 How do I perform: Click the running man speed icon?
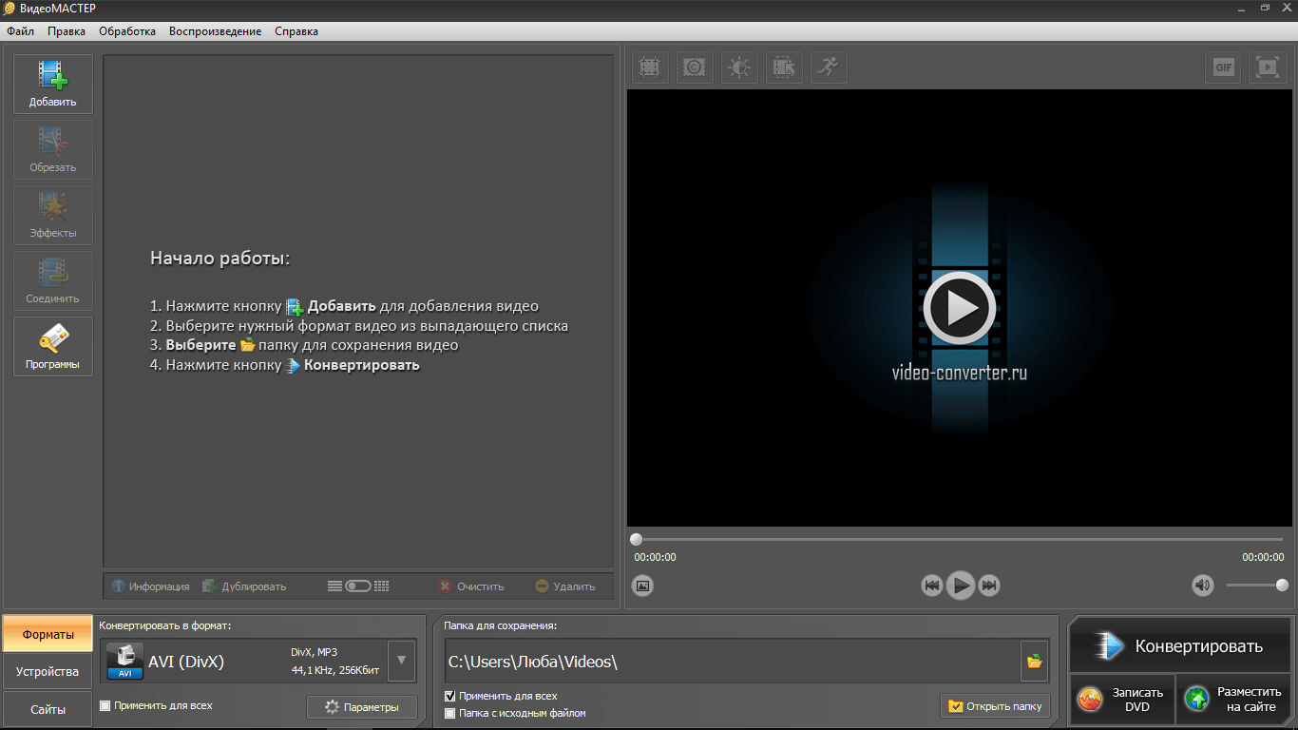point(829,67)
